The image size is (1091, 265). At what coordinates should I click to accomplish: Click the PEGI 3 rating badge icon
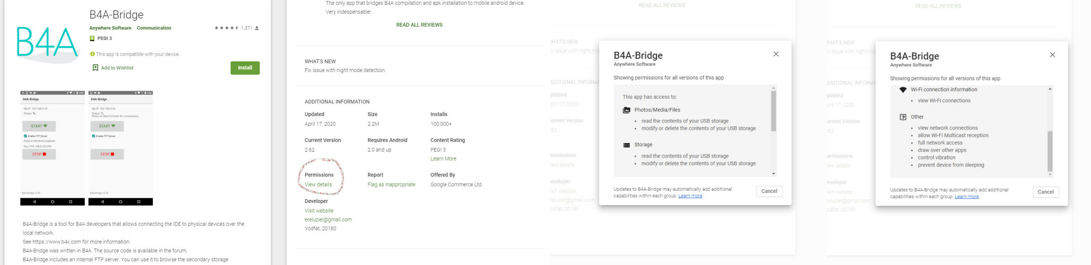92,38
